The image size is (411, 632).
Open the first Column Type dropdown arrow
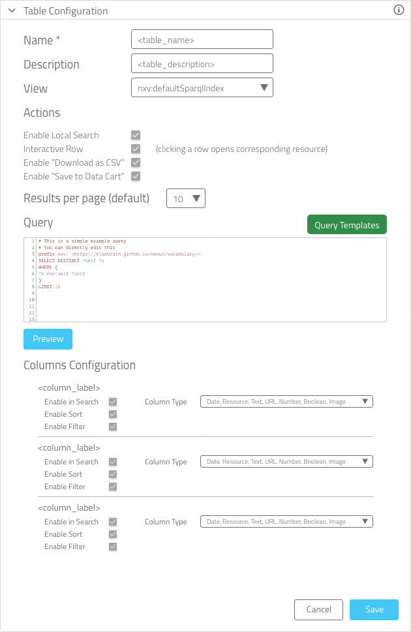[x=365, y=401]
